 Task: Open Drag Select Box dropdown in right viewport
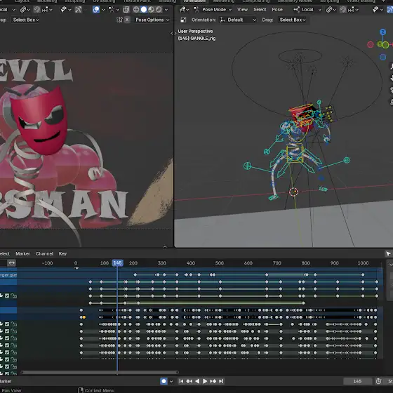(x=293, y=20)
